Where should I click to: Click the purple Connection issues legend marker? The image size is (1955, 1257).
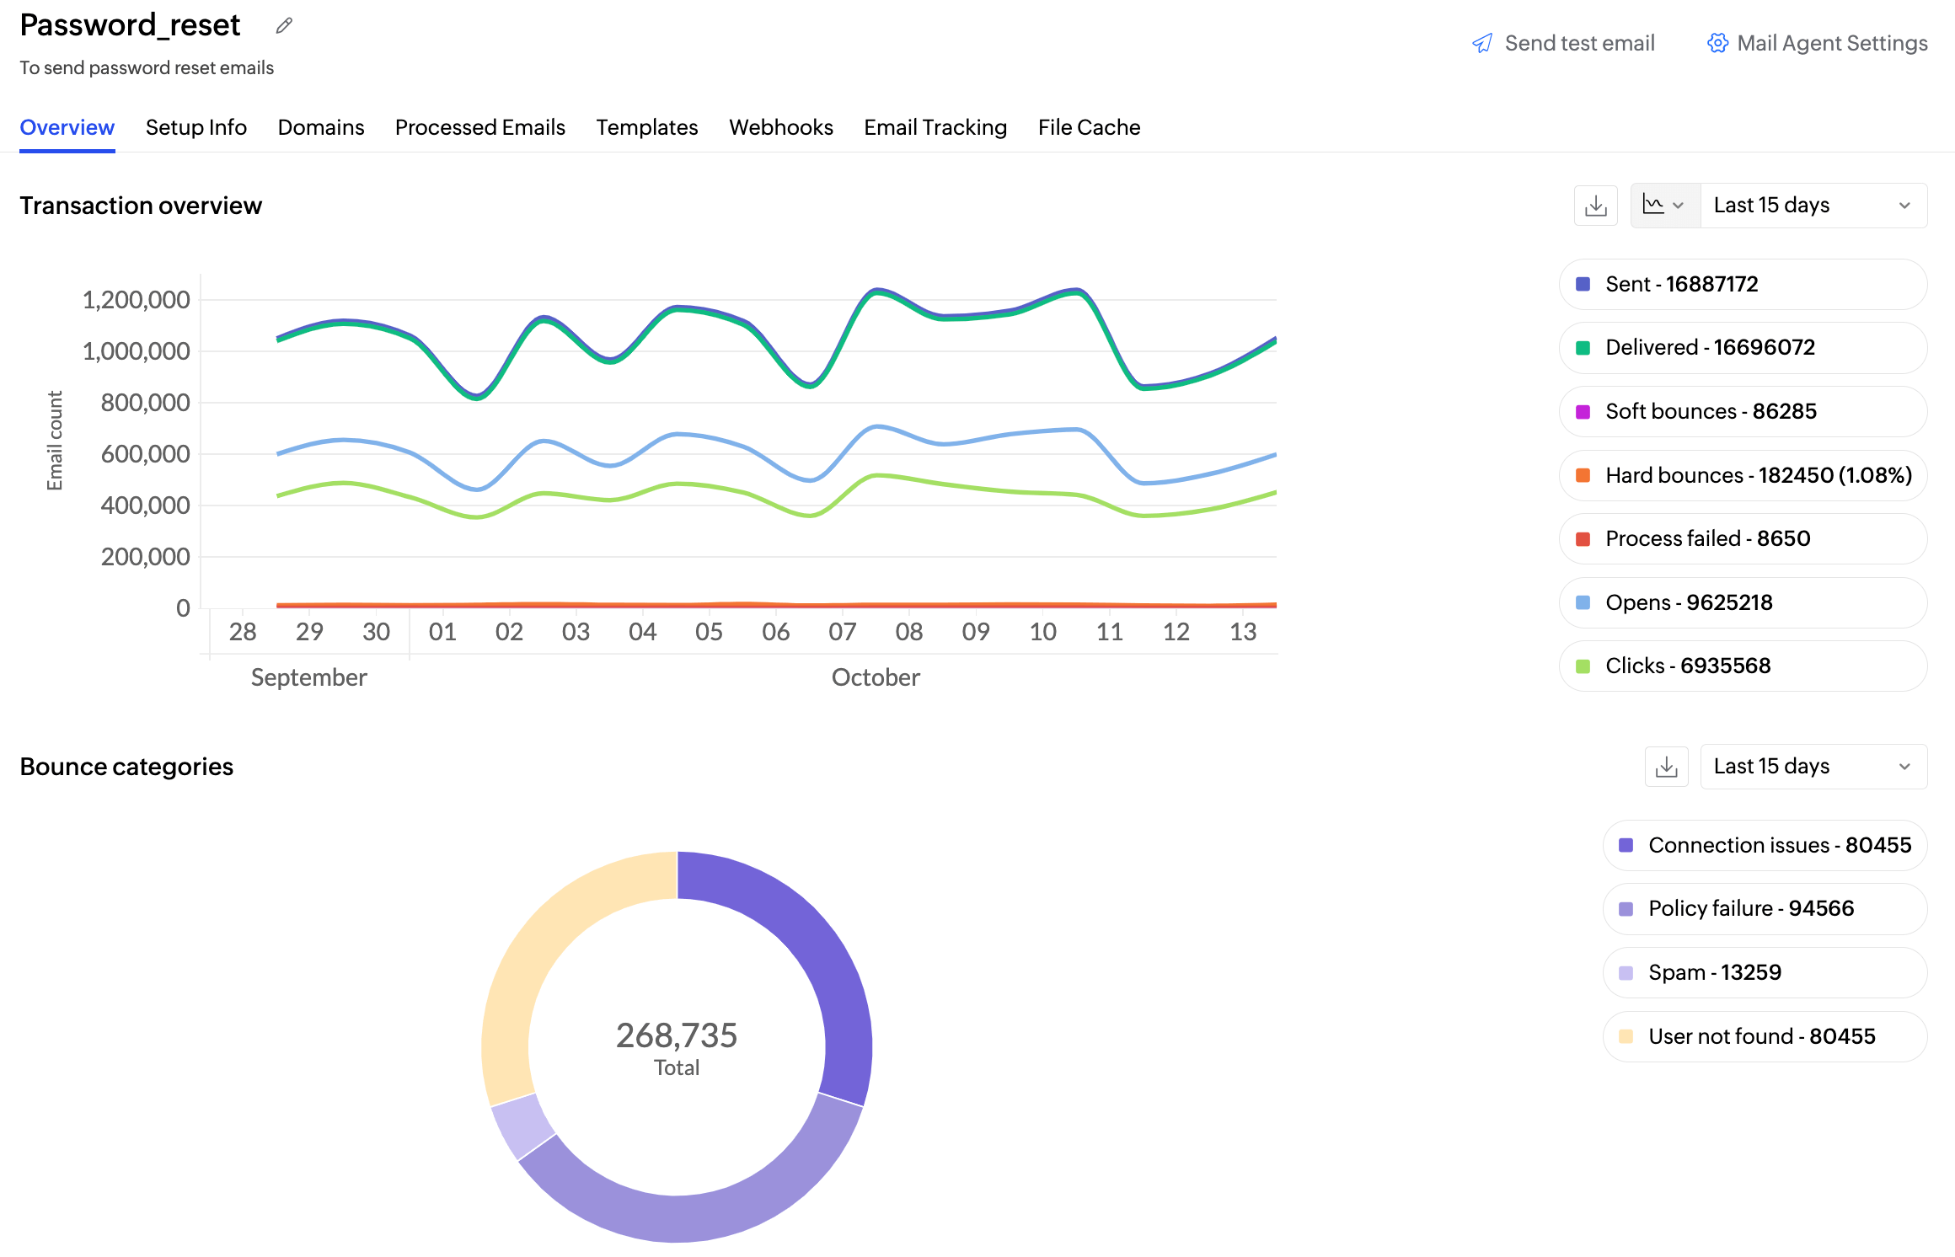click(x=1626, y=845)
